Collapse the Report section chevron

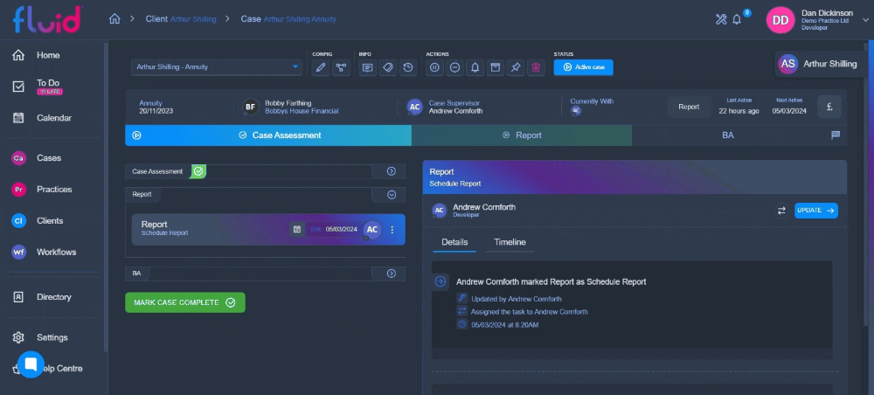coord(392,194)
